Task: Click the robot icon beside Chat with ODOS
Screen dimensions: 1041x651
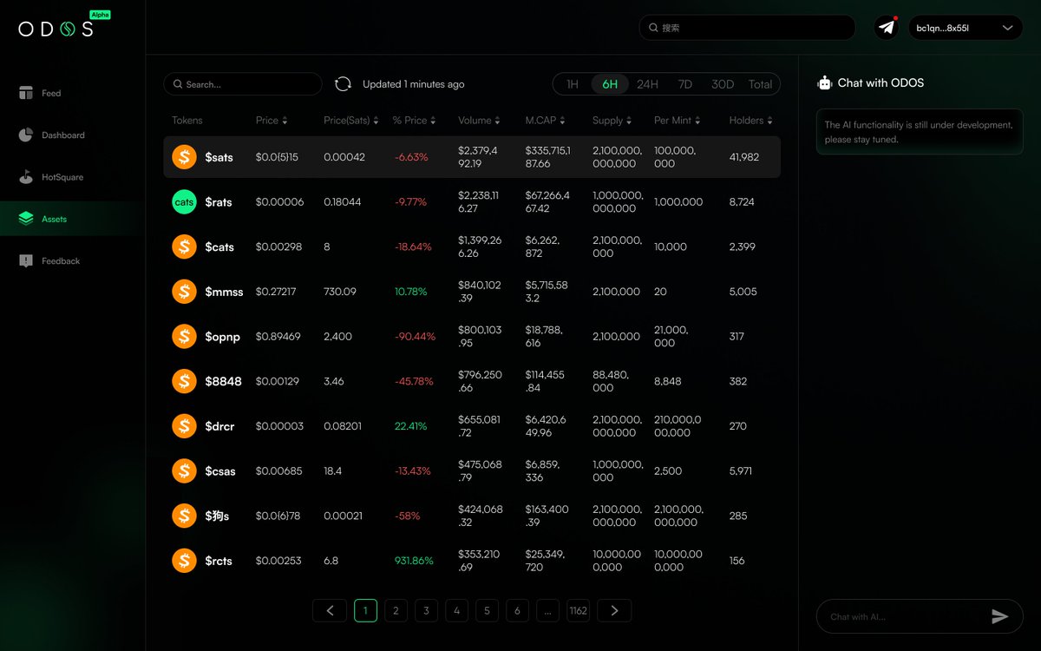Action: (x=824, y=83)
